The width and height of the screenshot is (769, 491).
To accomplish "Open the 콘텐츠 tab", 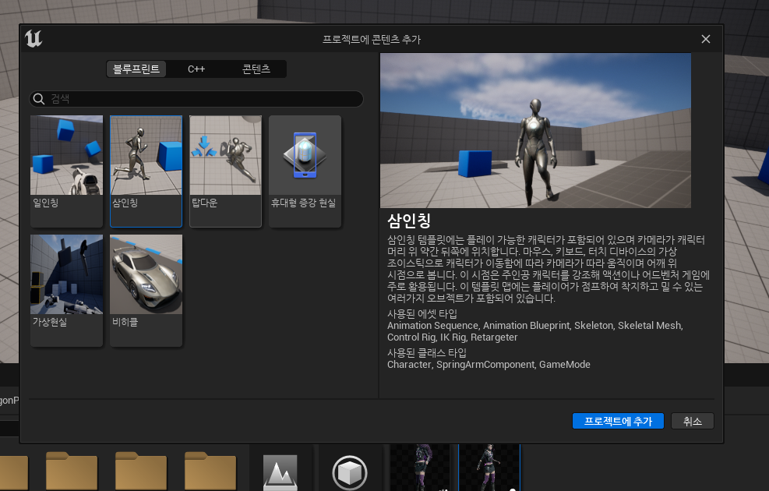I will click(256, 69).
